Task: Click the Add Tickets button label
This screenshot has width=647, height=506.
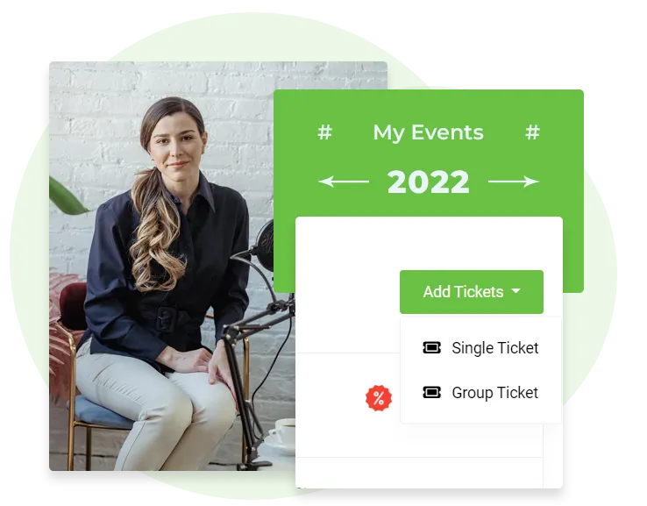Action: click(x=463, y=292)
